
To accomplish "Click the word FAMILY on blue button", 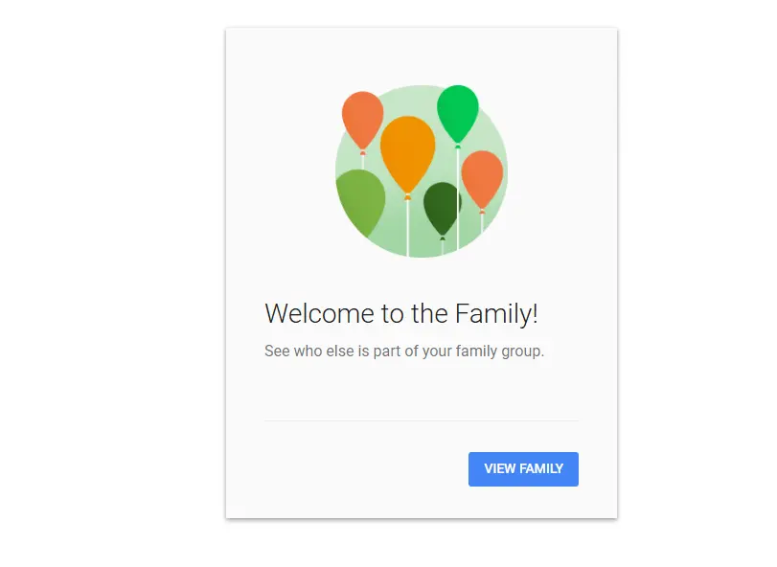I will [x=541, y=469].
